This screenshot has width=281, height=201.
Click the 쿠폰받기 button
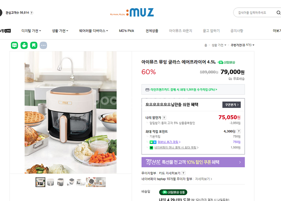pyautogui.click(x=231, y=105)
